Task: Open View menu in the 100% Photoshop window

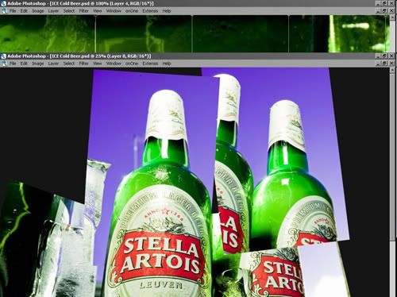Action: [97, 11]
